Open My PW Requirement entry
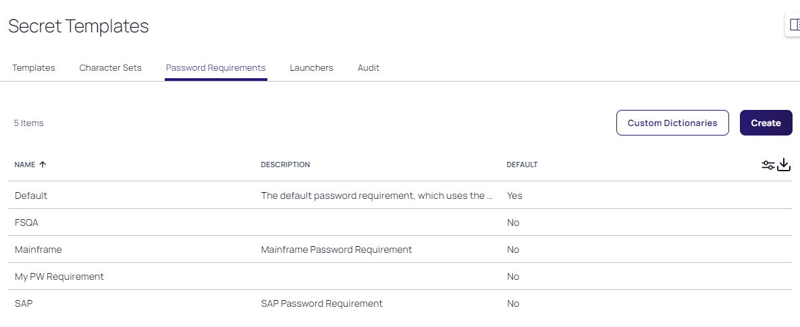Screen dimensions: 800x327 pyautogui.click(x=59, y=276)
